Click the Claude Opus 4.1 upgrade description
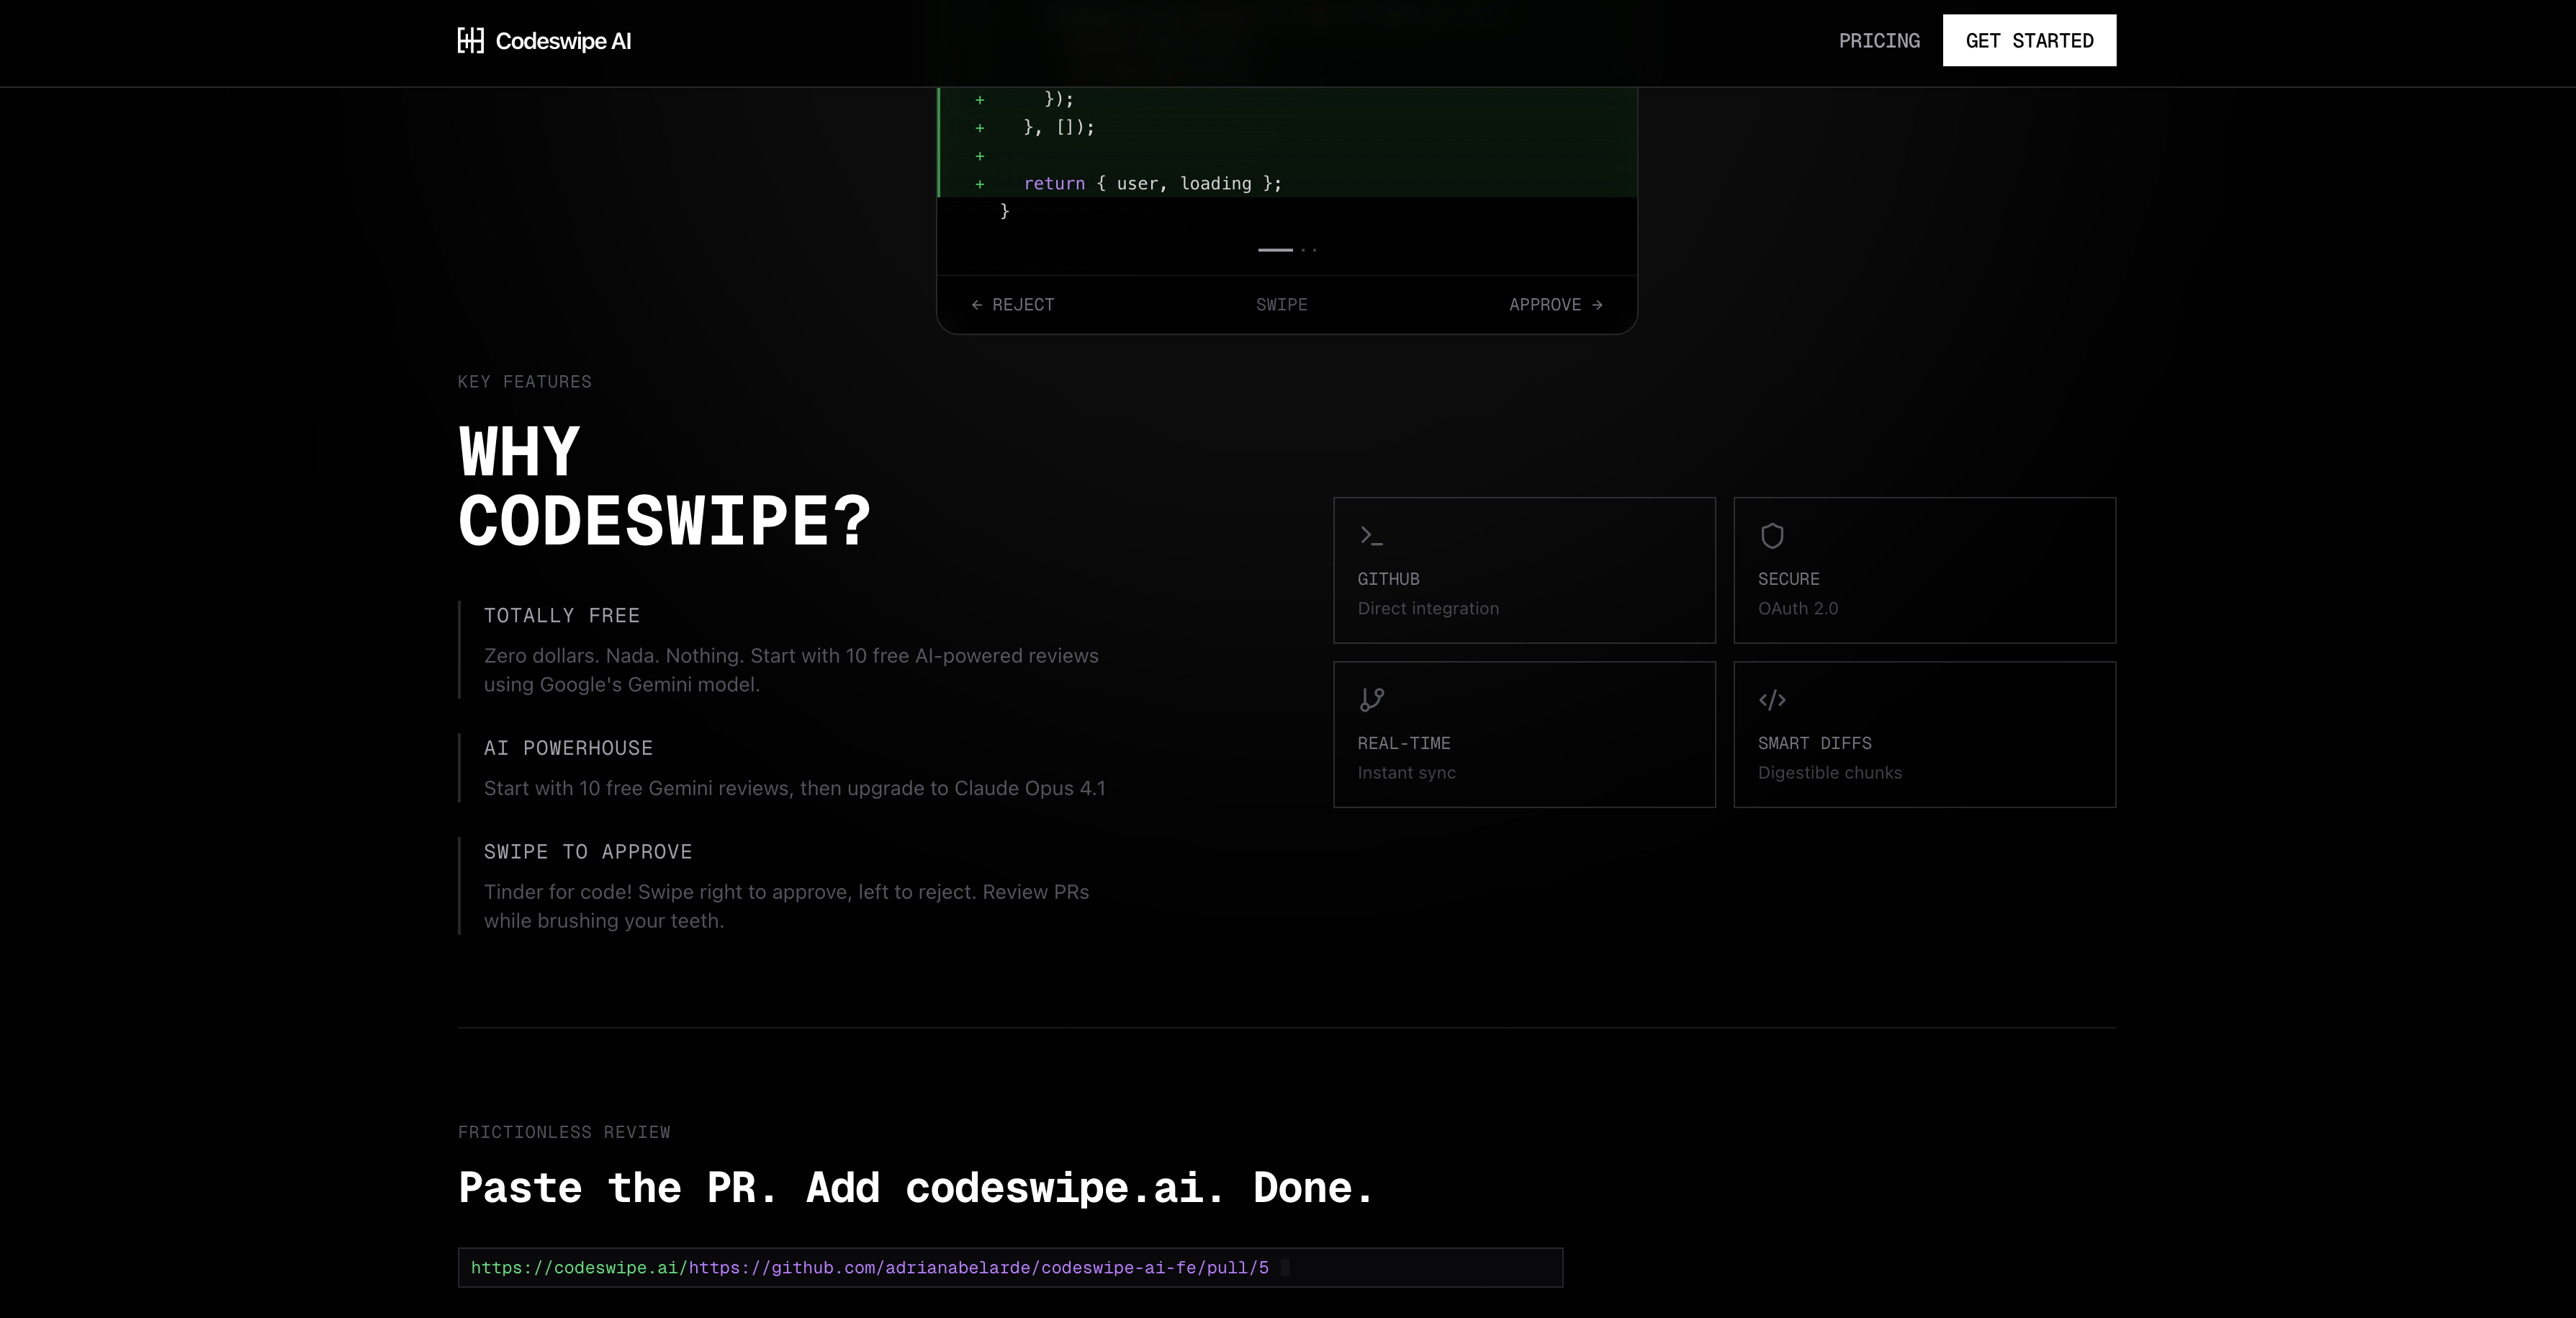The image size is (2576, 1318). pyautogui.click(x=794, y=788)
